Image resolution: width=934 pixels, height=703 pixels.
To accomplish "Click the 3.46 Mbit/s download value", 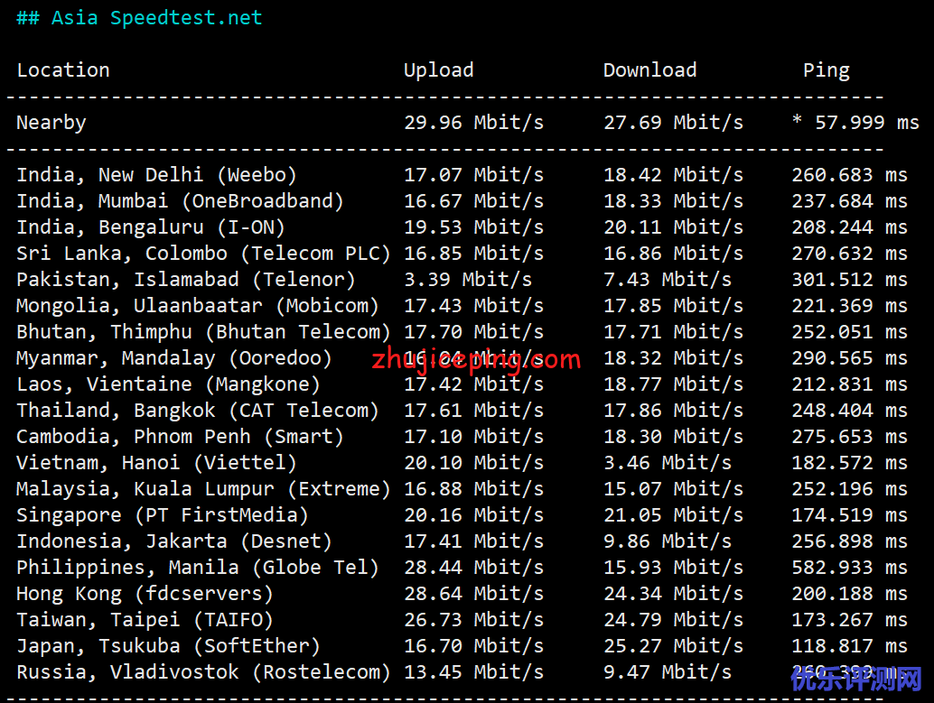I will pos(667,463).
